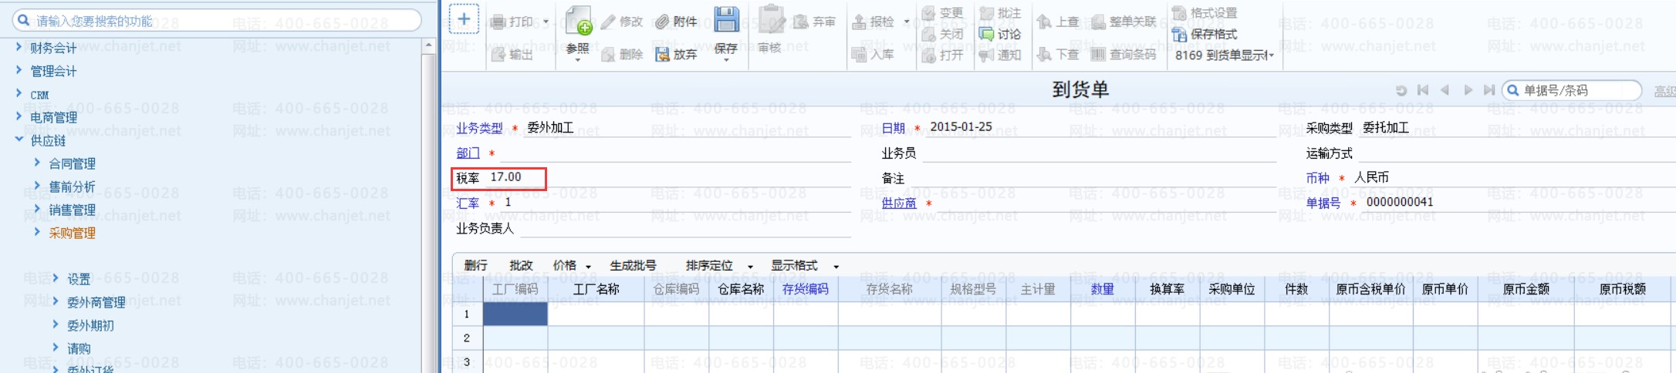Open the 到货单显示 template dropdown
The image size is (1676, 373).
point(1271,55)
